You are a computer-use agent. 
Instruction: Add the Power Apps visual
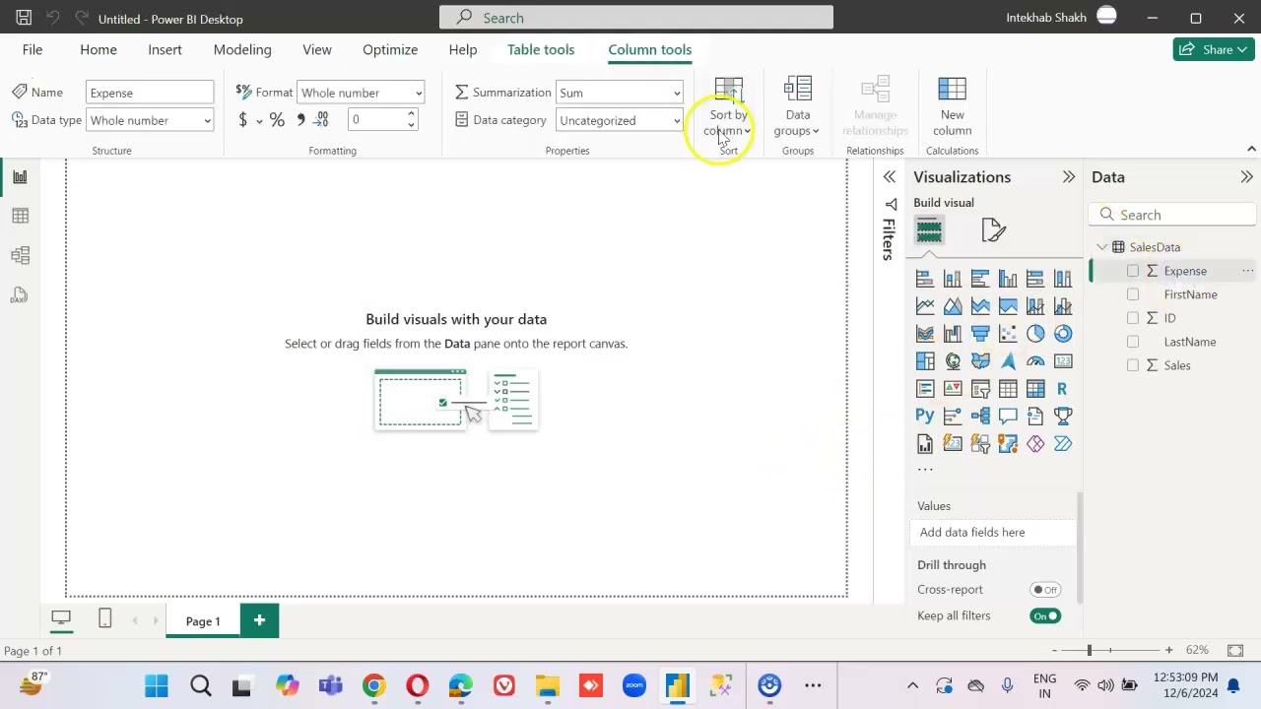click(1035, 444)
